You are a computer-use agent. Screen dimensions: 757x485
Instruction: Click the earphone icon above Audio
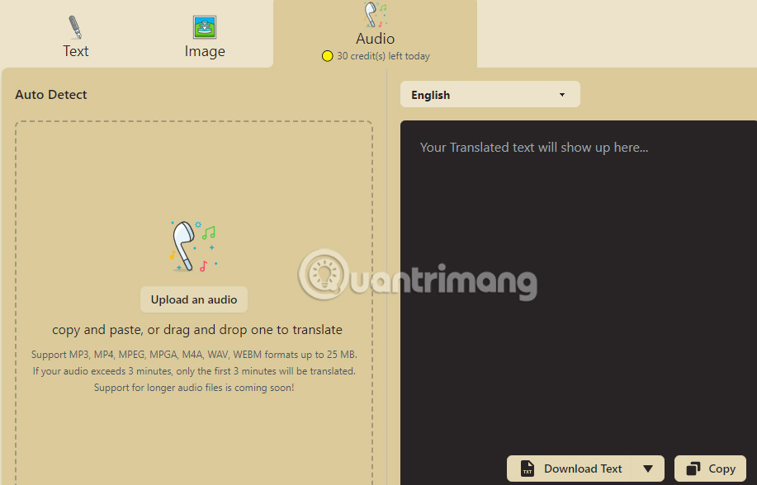pyautogui.click(x=375, y=15)
